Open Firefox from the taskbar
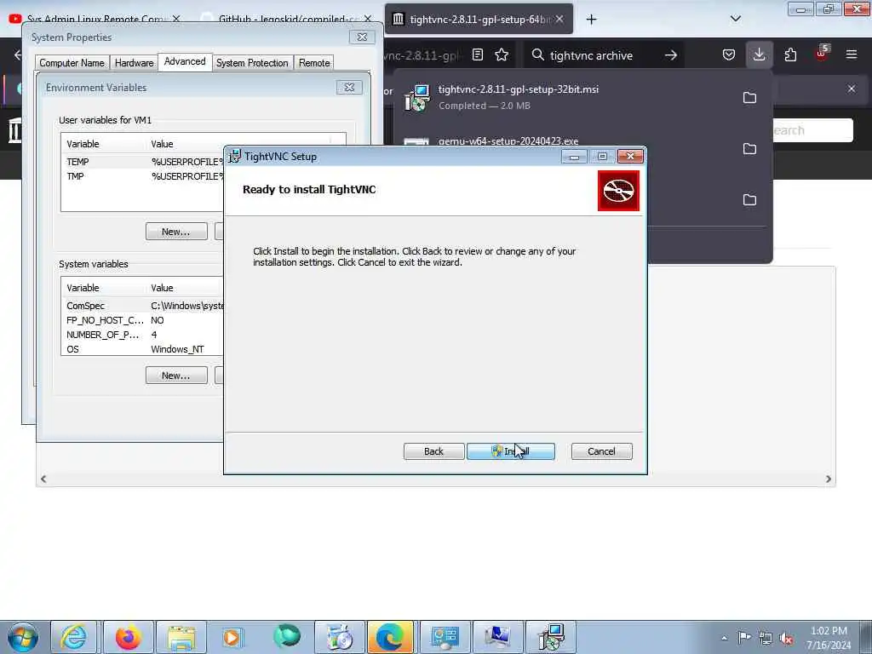This screenshot has height=654, width=872. (x=128, y=637)
